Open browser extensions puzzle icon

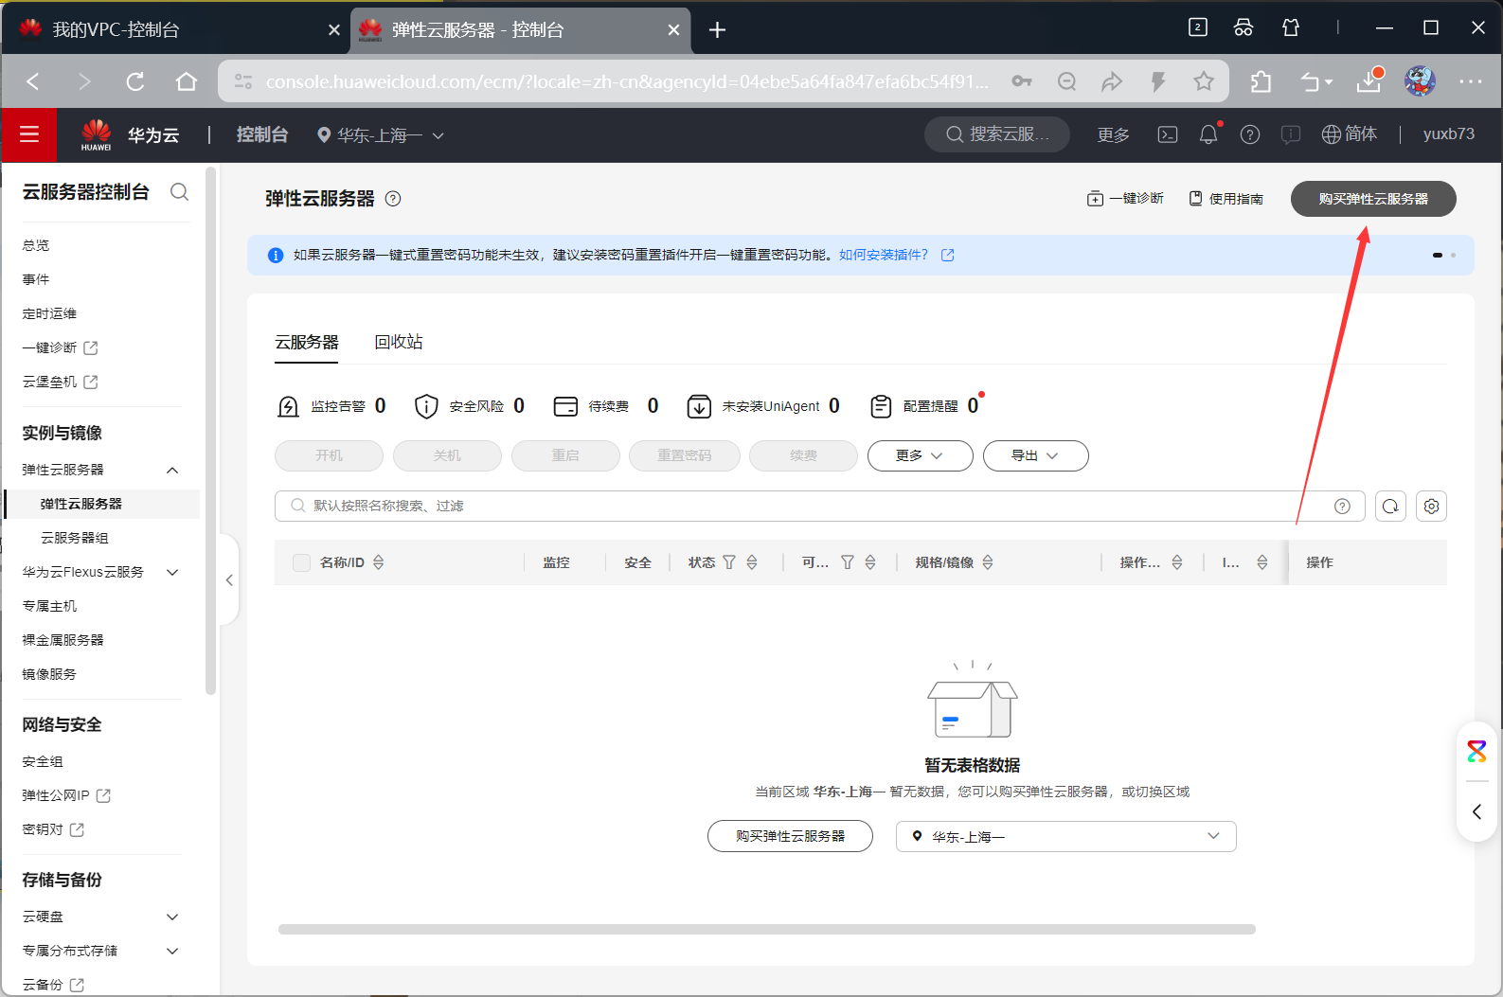[1261, 81]
